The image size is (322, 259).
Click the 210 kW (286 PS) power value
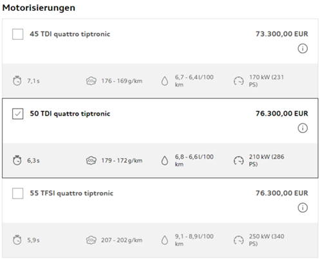(267, 161)
